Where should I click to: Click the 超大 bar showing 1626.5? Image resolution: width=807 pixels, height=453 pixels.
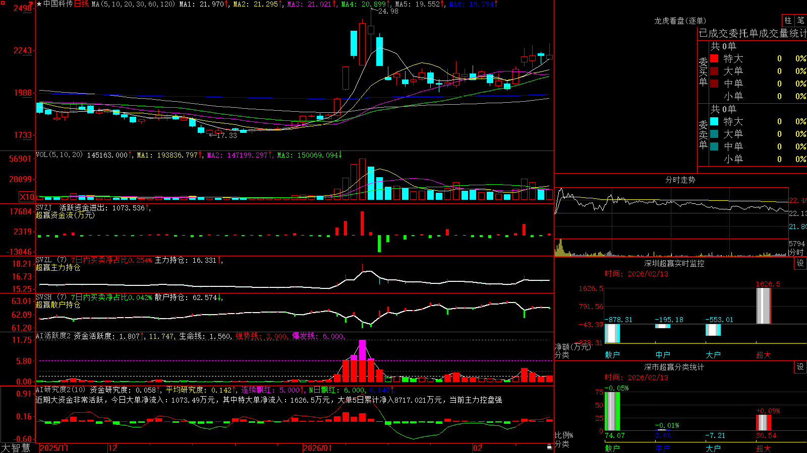click(764, 306)
